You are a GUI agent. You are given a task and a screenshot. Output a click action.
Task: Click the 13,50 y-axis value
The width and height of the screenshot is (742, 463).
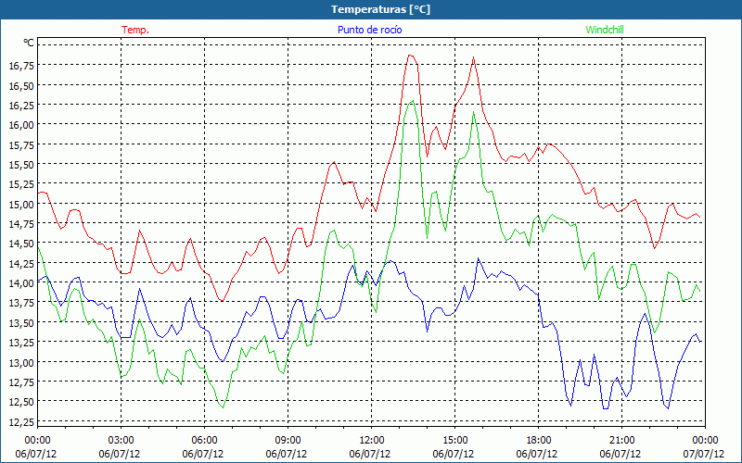[21, 322]
